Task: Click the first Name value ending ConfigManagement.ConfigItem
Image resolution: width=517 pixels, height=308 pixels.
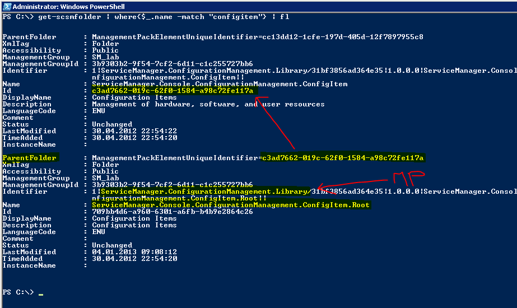Action: pos(220,84)
